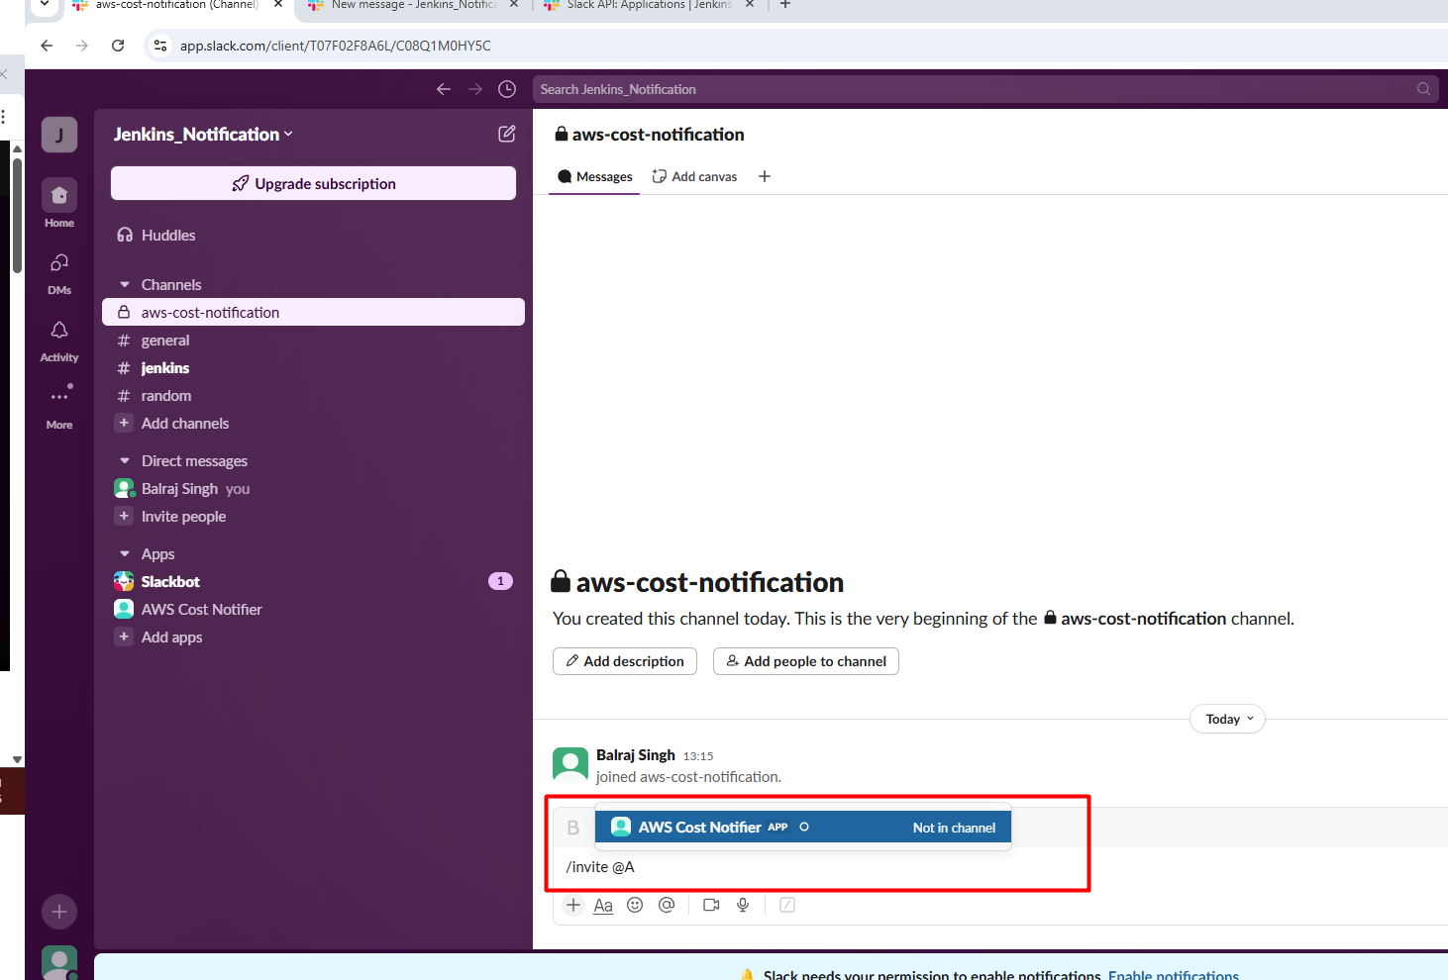The height and width of the screenshot is (980, 1448).
Task: Open the Today date dropdown
Action: pos(1227,720)
